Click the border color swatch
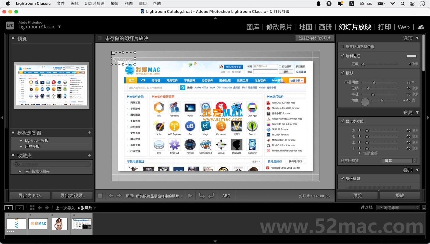Viewport: 430px width, 244px height. 411,56
